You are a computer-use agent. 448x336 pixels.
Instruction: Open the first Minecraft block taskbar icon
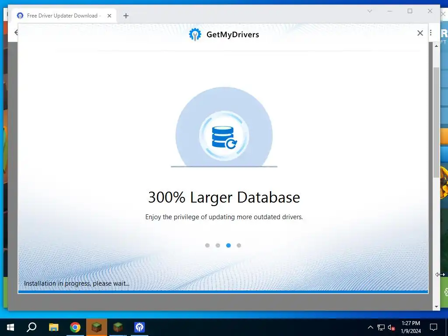tap(97, 327)
